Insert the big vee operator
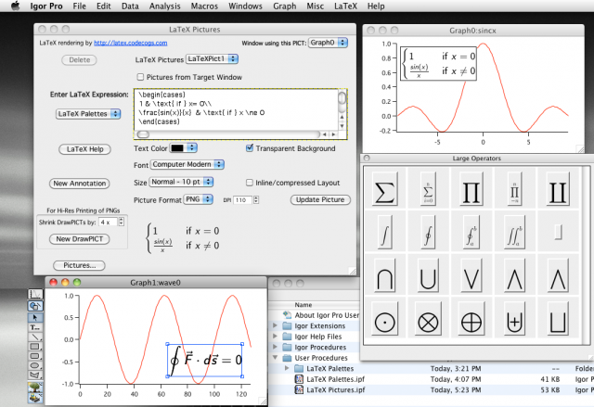Image resolution: width=594 pixels, height=407 pixels. pos(471,275)
